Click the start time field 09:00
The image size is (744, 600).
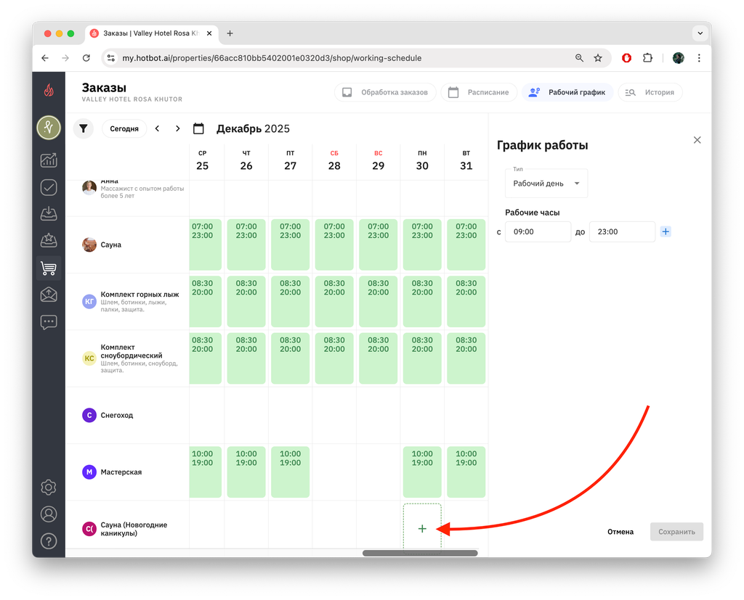(x=538, y=231)
